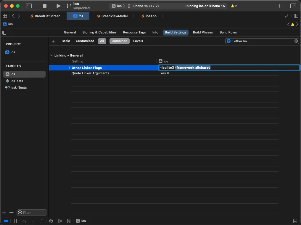Viewport: 301px width, 225px height.
Task: Go back in editor history
Action: [13, 16]
